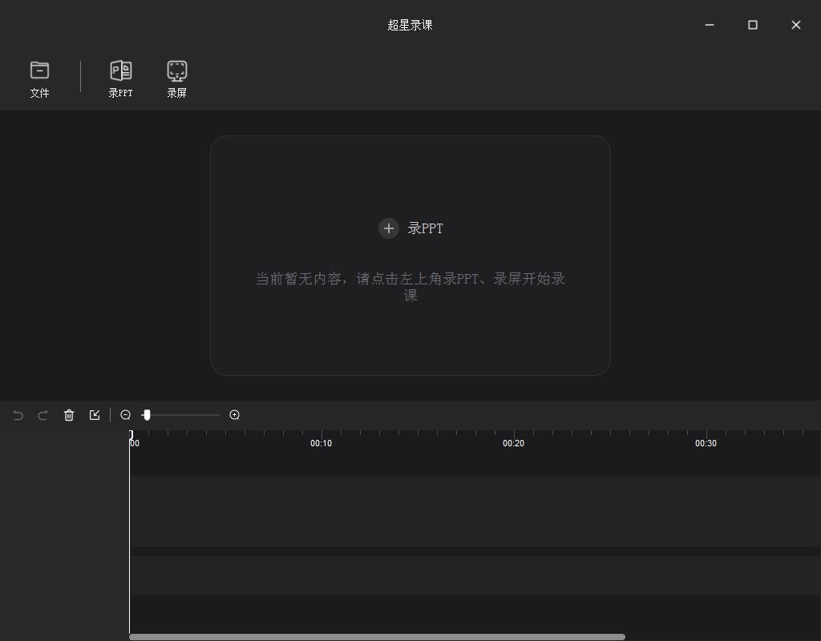Select the 录PPT recording tool in toolbar
The image size is (821, 641).
point(120,78)
